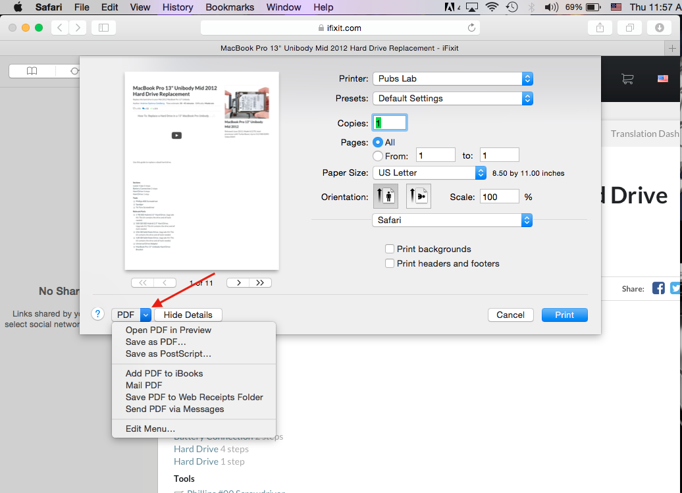
Task: Select portrait orientation
Action: click(385, 196)
